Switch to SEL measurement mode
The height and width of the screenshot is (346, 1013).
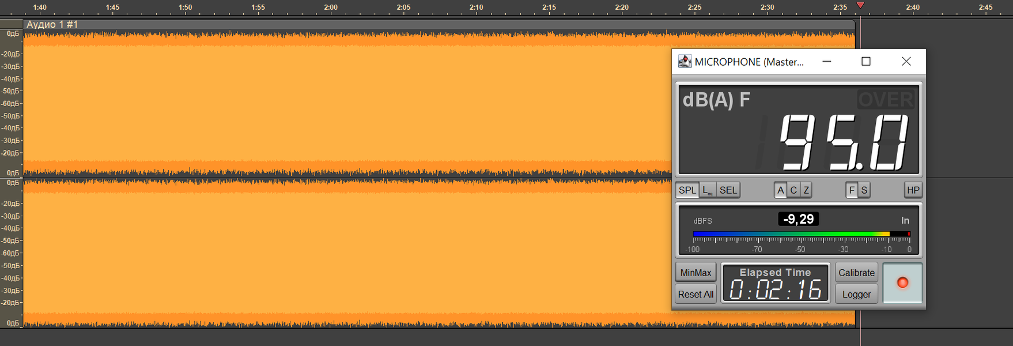pyautogui.click(x=728, y=190)
